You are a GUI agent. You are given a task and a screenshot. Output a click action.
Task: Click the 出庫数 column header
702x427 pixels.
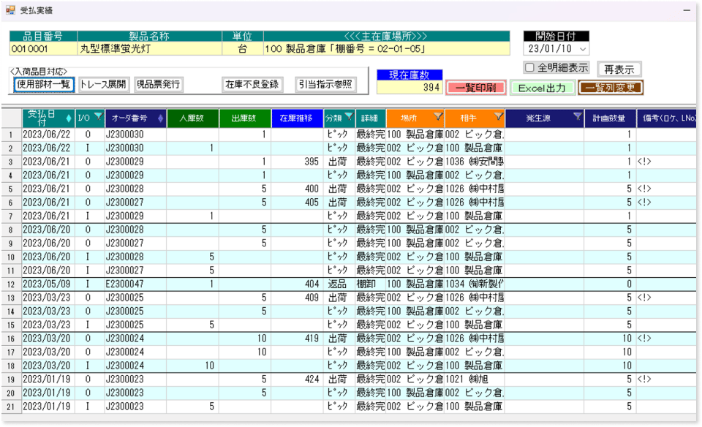(x=245, y=118)
